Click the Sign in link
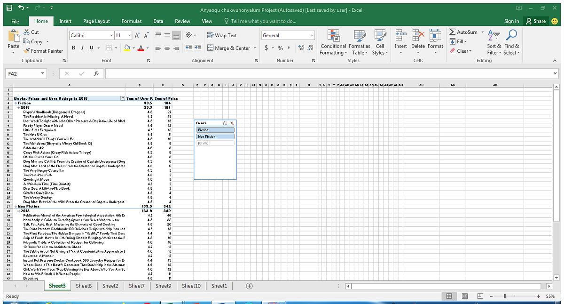This screenshot has height=304, width=564. tap(511, 21)
